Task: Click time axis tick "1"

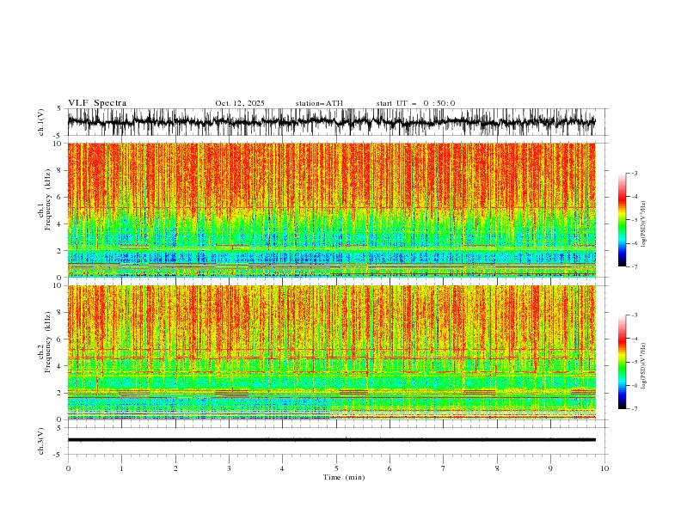Action: [121, 468]
